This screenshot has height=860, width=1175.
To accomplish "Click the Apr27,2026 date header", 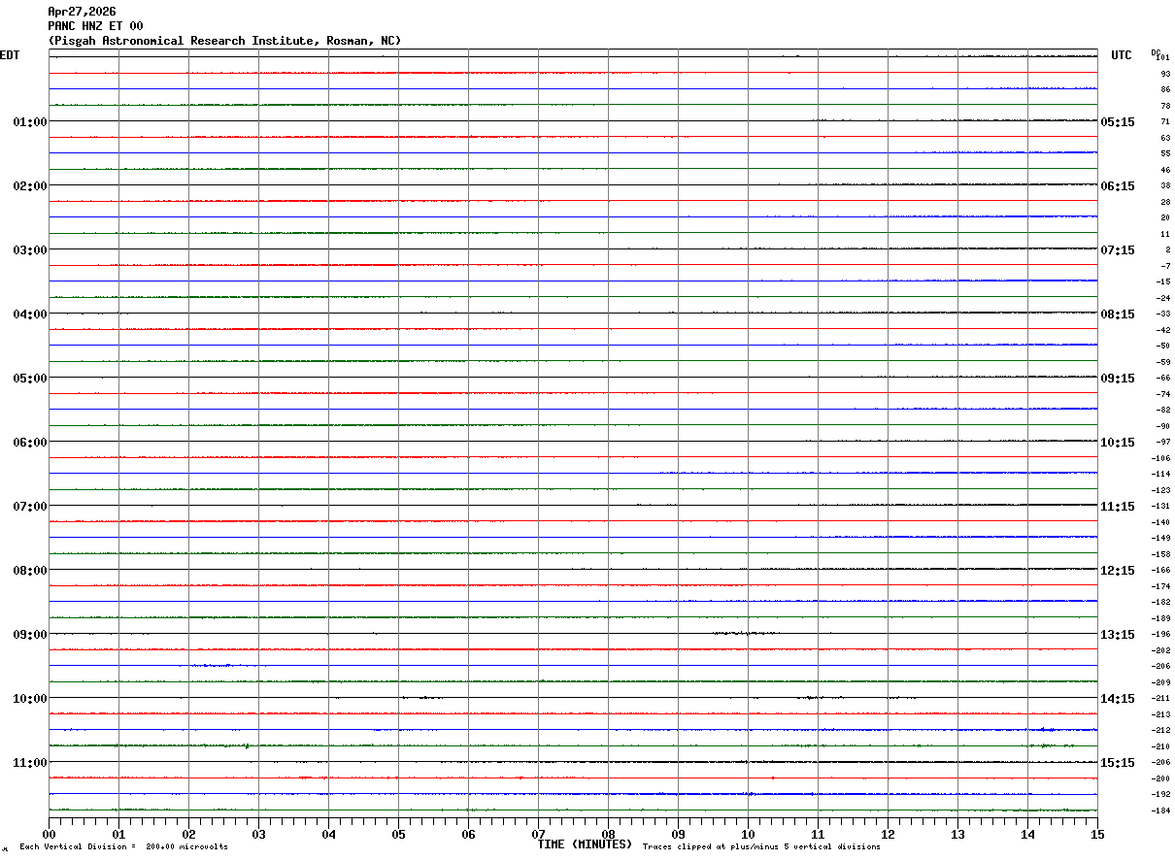I will (x=82, y=12).
